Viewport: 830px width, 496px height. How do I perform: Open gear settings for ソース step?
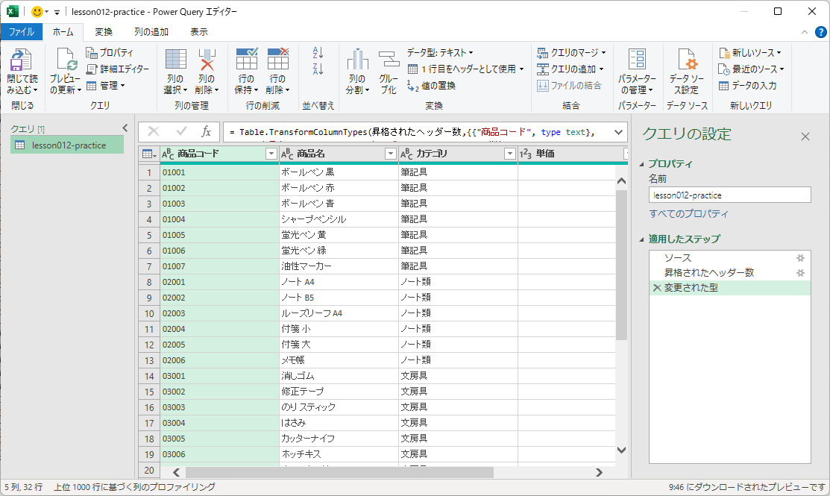click(x=800, y=258)
